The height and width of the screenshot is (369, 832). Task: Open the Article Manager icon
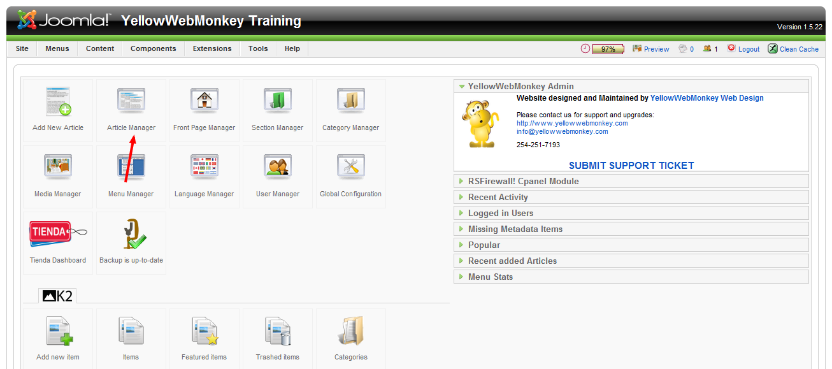pyautogui.click(x=131, y=102)
